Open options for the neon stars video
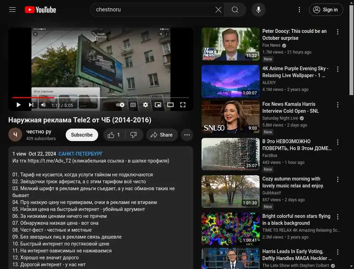 tap(337, 217)
